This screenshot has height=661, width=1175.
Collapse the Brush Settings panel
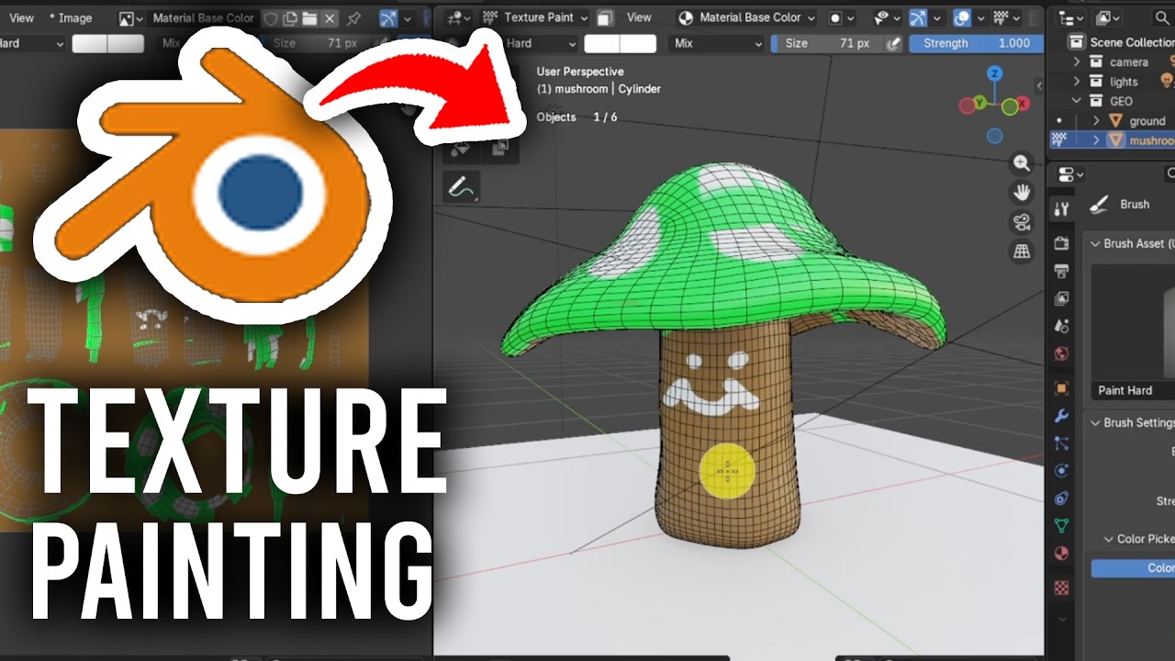click(x=1094, y=422)
